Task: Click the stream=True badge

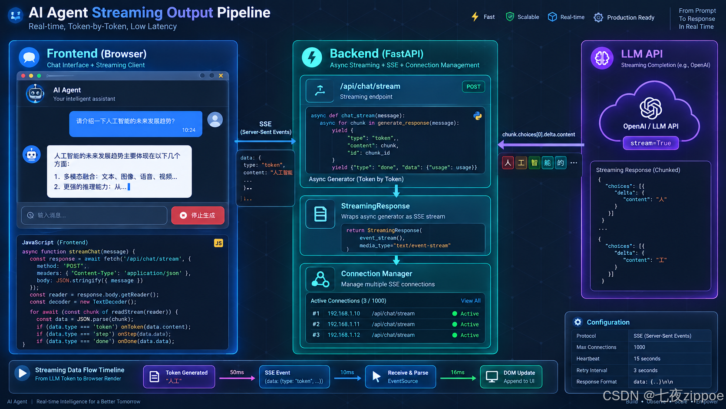Action: click(650, 143)
